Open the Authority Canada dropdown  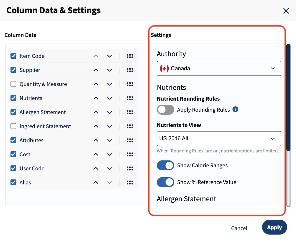coord(219,68)
